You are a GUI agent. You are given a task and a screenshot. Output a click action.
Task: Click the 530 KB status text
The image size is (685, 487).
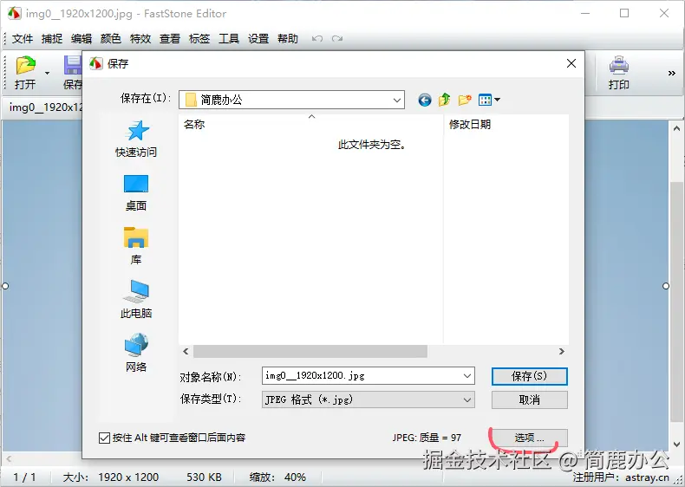204,477
